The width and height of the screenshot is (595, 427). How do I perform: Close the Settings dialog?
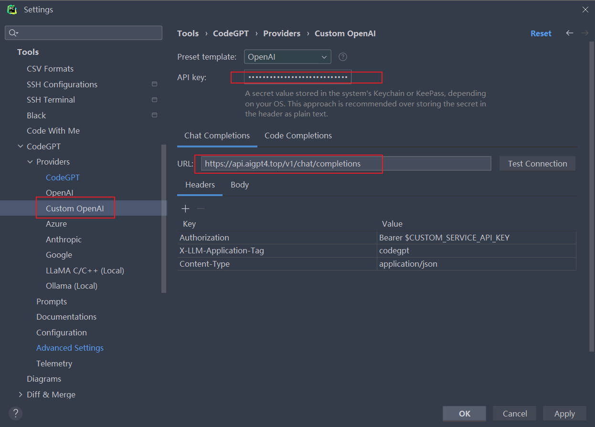click(x=585, y=10)
